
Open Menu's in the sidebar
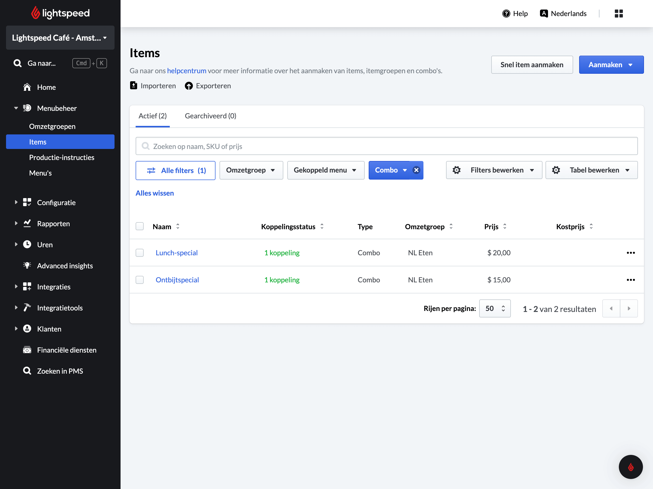[40, 173]
